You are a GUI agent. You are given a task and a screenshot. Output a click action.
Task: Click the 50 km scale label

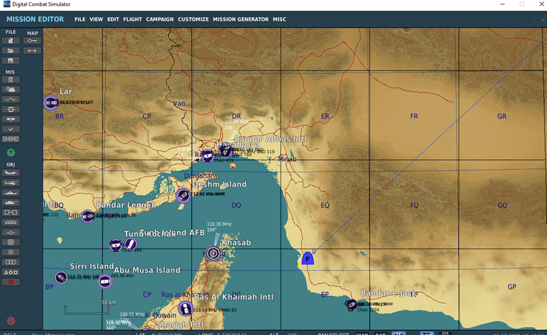(x=109, y=302)
